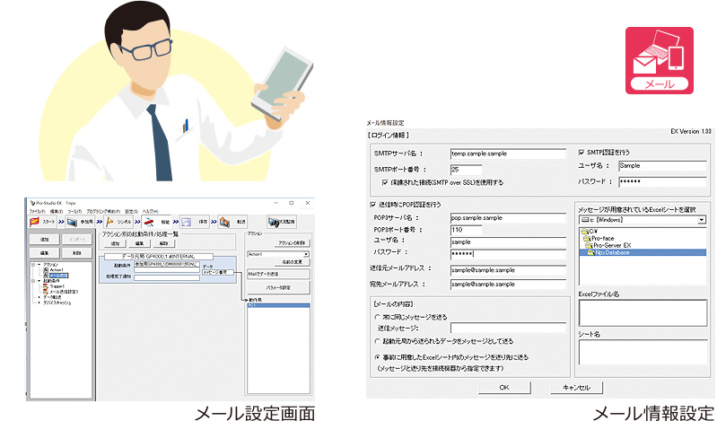
Task: Open the ファイル menu in Pro-Studio EX
Action: (x=37, y=210)
